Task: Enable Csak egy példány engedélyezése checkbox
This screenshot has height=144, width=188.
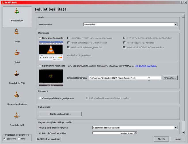Action: point(40,98)
